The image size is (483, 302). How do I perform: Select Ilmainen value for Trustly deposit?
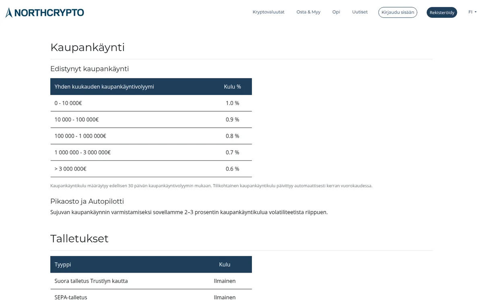click(x=225, y=281)
